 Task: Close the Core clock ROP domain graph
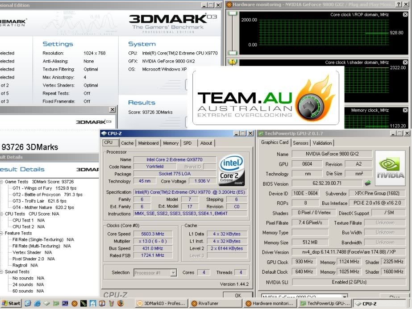pyautogui.click(x=405, y=14)
